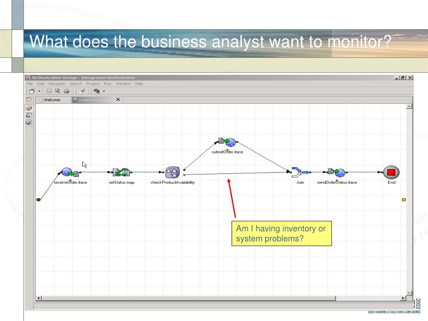Open the Window menu
The height and width of the screenshot is (321, 428).
[x=123, y=84]
